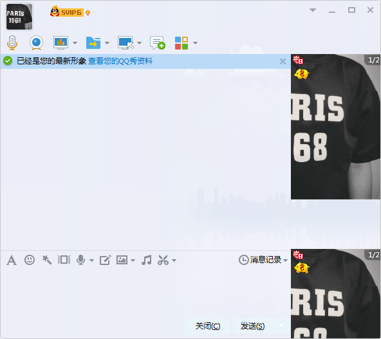
Task: Click the lower QQ show image
Action: [x=335, y=293]
